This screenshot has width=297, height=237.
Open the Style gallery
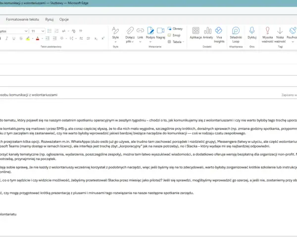click(115, 35)
